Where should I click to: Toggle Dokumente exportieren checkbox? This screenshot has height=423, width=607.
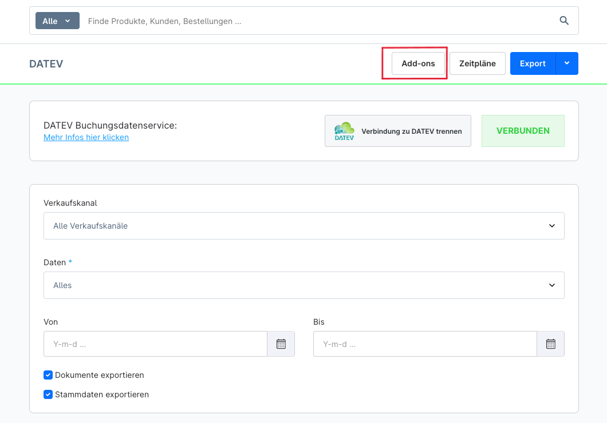[48, 376]
